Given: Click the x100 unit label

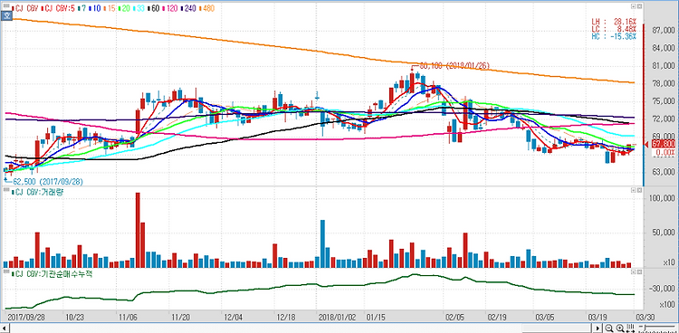Looking at the screenshot, I should point(667,304).
